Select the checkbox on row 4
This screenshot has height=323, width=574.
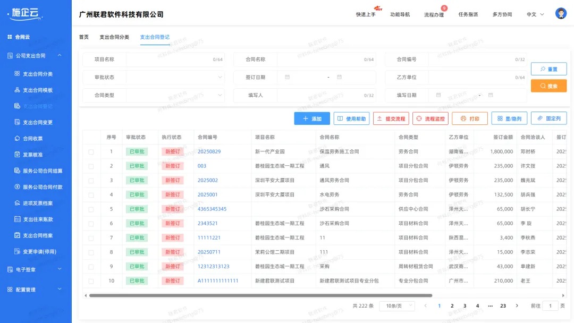(91, 194)
